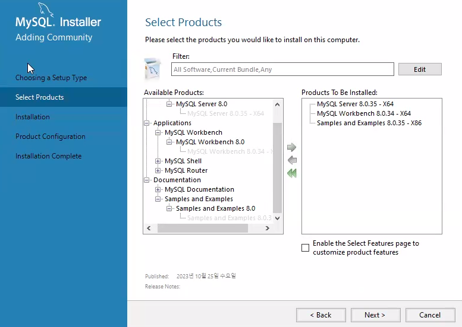The image size is (462, 327).
Task: Open the Product Configuration step
Action: pyautogui.click(x=51, y=136)
